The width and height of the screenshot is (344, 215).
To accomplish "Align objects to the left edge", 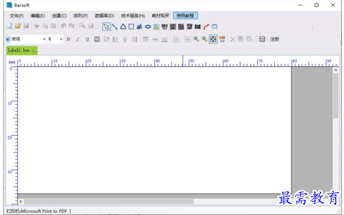I will (x=116, y=39).
